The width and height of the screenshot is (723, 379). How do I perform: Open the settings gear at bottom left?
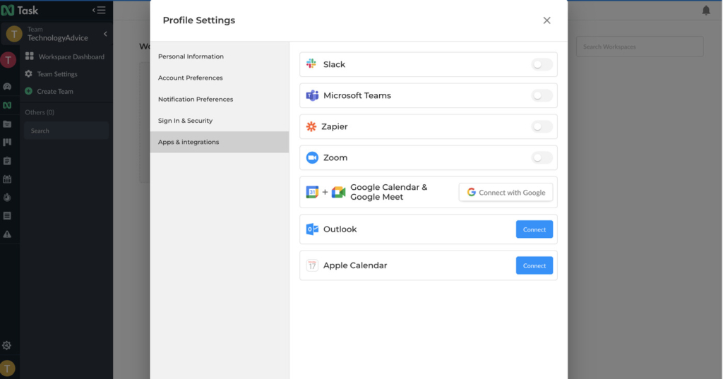coord(7,345)
